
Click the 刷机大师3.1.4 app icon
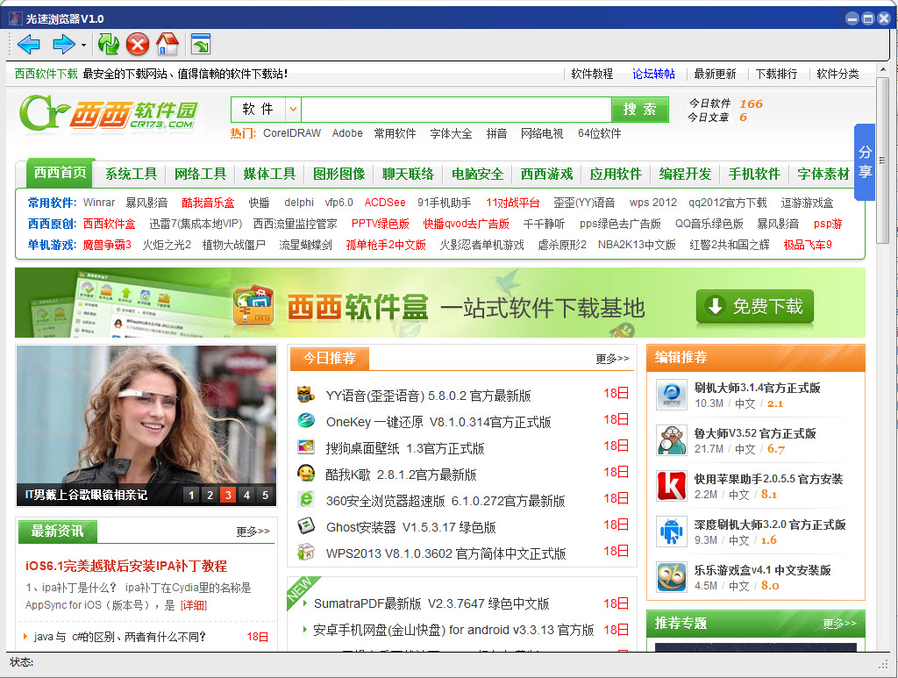pos(671,395)
